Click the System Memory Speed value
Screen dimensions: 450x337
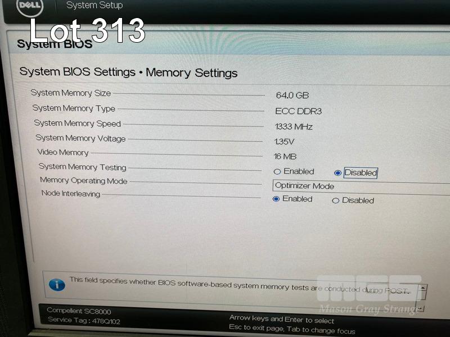click(294, 126)
